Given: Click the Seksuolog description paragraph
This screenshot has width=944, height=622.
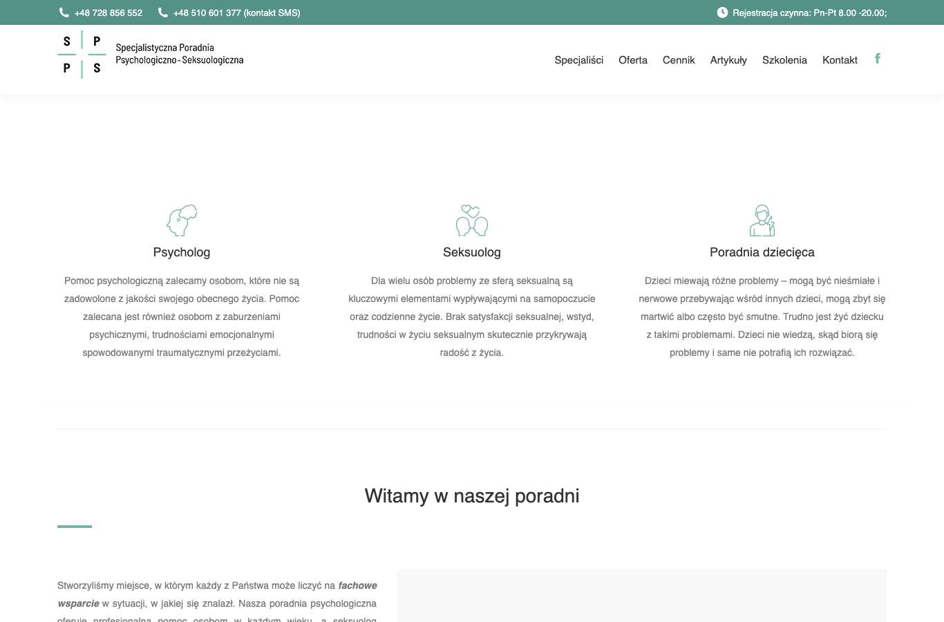Looking at the screenshot, I should coord(472,317).
